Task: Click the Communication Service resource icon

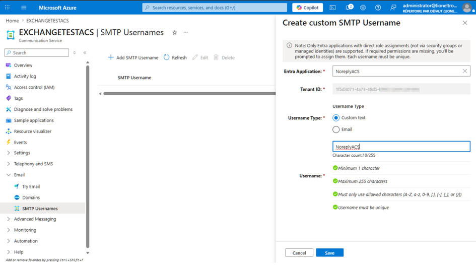Action: click(11, 35)
